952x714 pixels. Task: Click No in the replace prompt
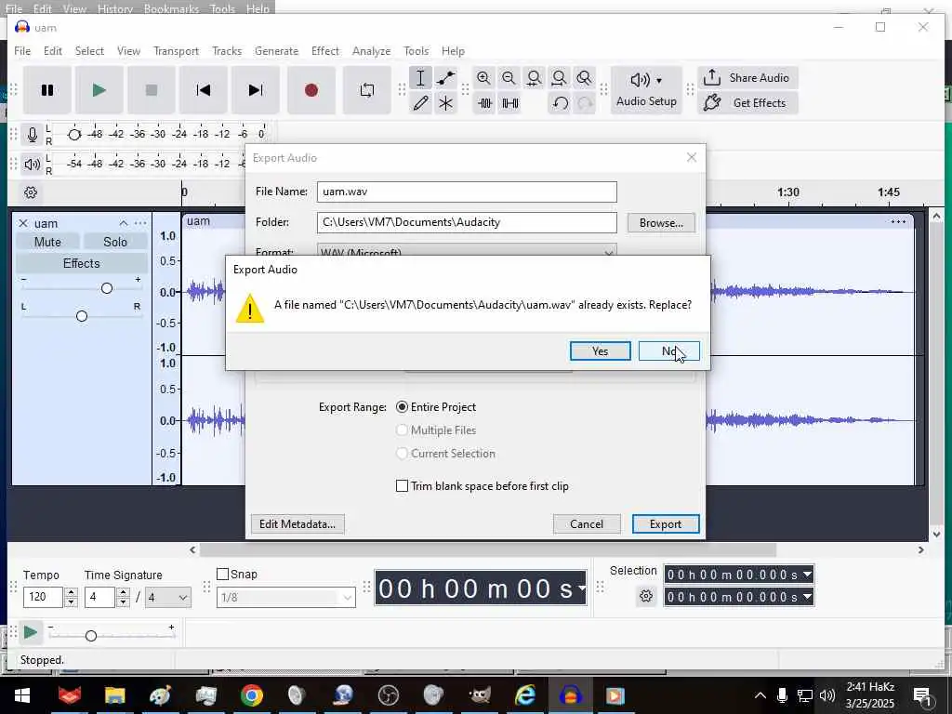[669, 350]
